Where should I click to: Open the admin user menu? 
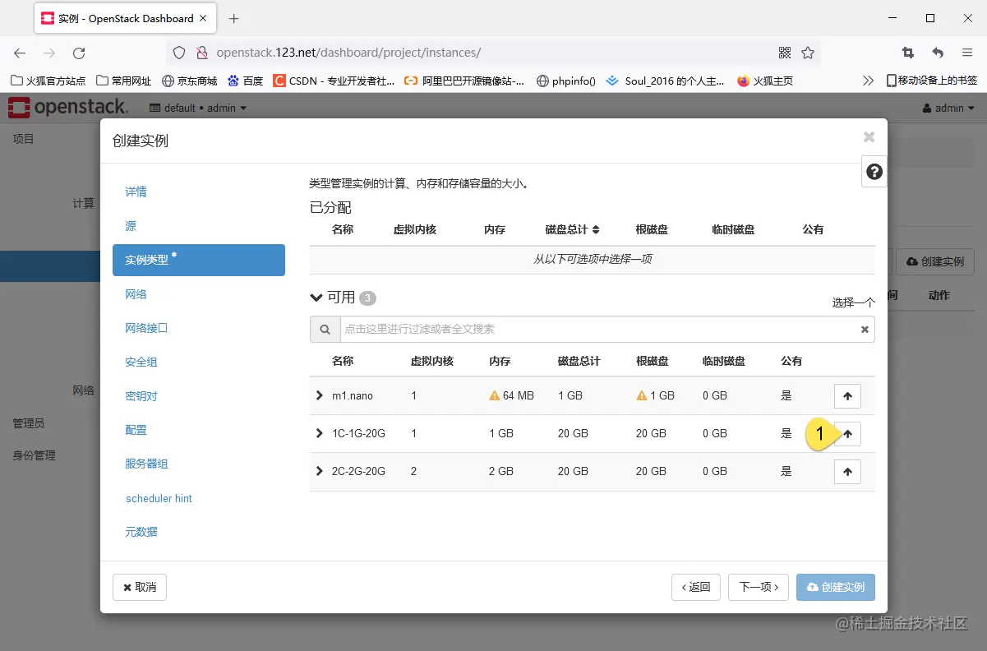949,108
